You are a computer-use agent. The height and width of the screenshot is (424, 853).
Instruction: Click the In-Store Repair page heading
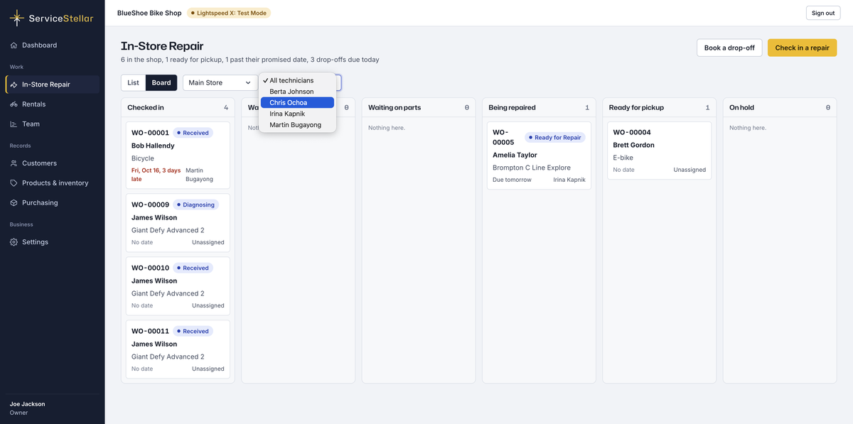pos(162,46)
